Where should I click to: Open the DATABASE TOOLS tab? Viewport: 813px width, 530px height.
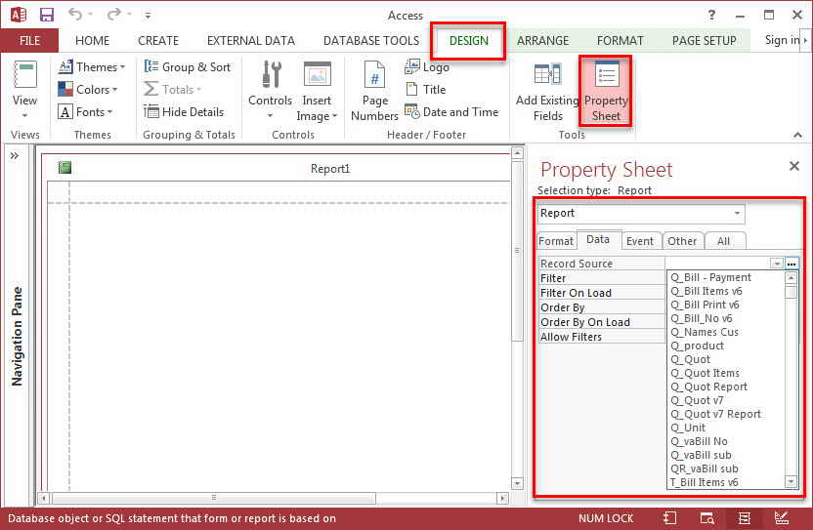click(371, 40)
